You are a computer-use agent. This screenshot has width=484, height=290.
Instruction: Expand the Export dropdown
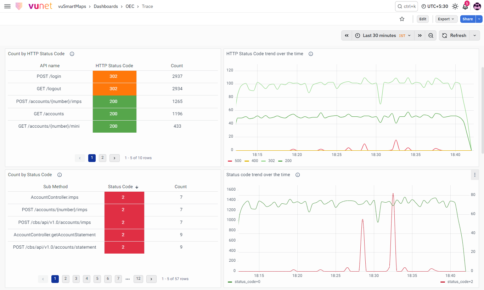point(446,19)
